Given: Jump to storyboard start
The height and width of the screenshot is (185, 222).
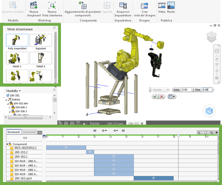Looking at the screenshot, I should click(95, 131).
